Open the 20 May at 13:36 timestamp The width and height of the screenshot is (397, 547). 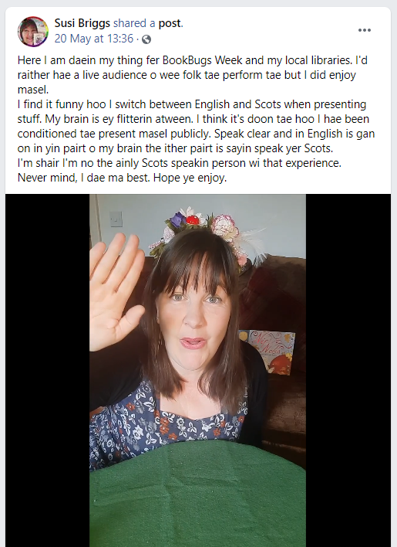93,39
